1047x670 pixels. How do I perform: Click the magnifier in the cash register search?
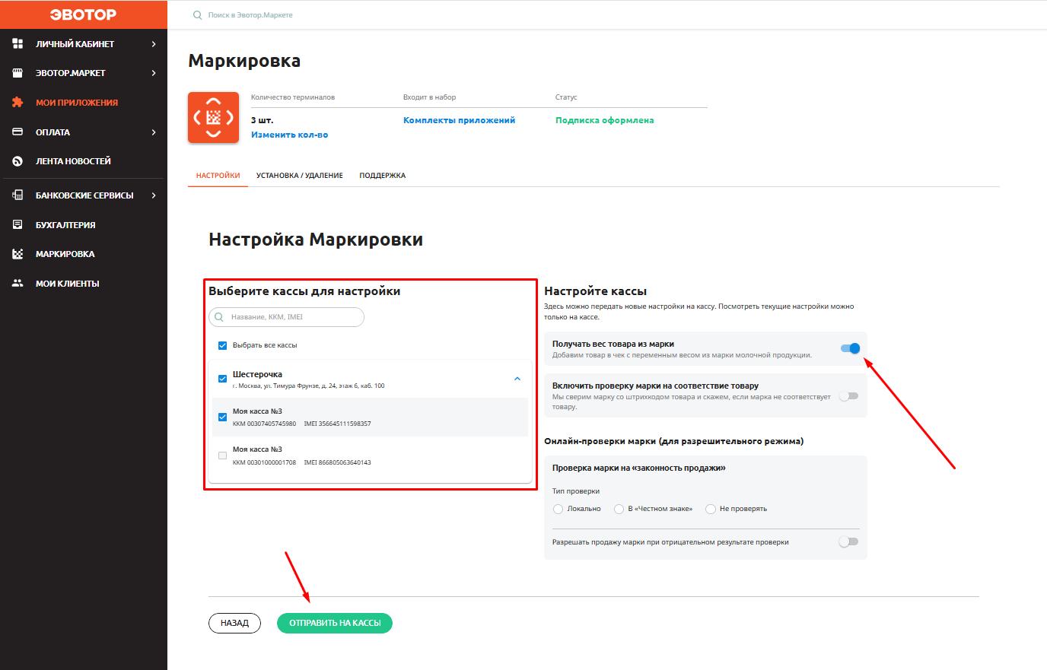220,317
